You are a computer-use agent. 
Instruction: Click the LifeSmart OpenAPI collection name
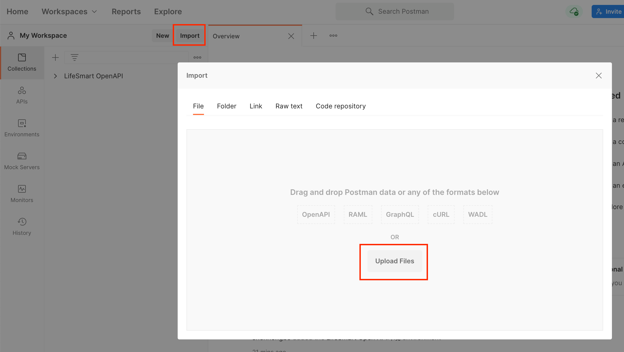point(93,76)
